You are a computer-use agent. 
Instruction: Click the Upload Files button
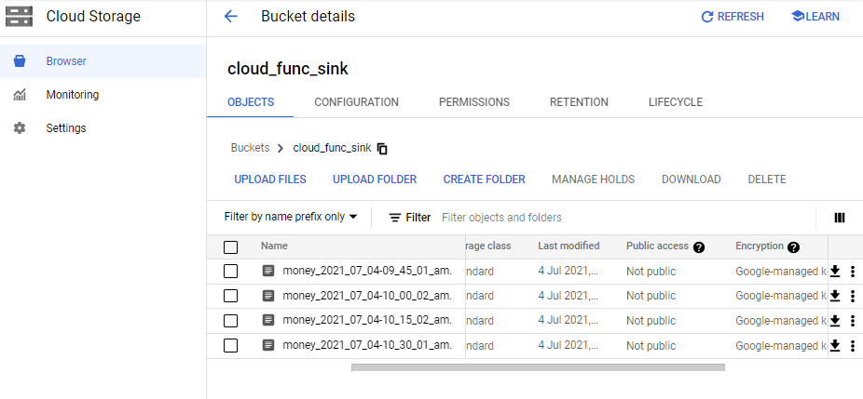(270, 180)
